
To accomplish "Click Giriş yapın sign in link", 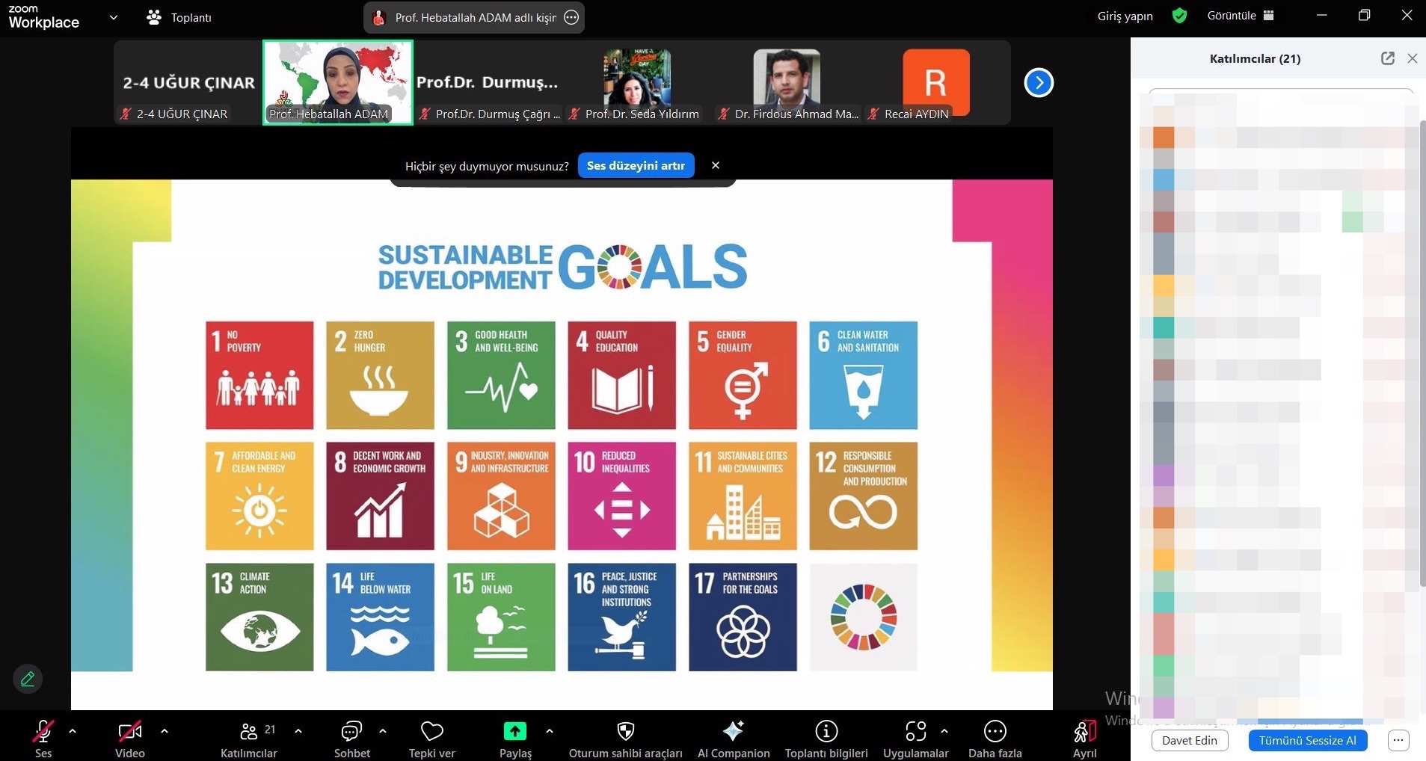I will click(1125, 16).
